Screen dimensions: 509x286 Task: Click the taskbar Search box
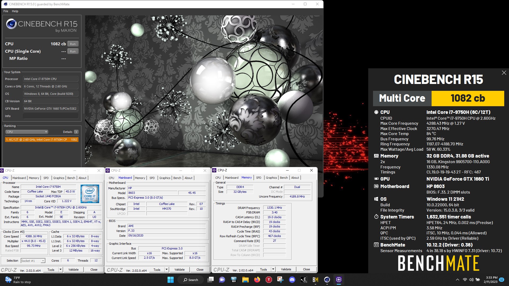point(190,280)
